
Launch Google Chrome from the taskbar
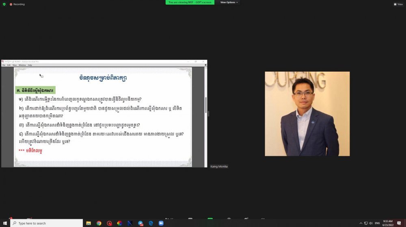pos(99,223)
